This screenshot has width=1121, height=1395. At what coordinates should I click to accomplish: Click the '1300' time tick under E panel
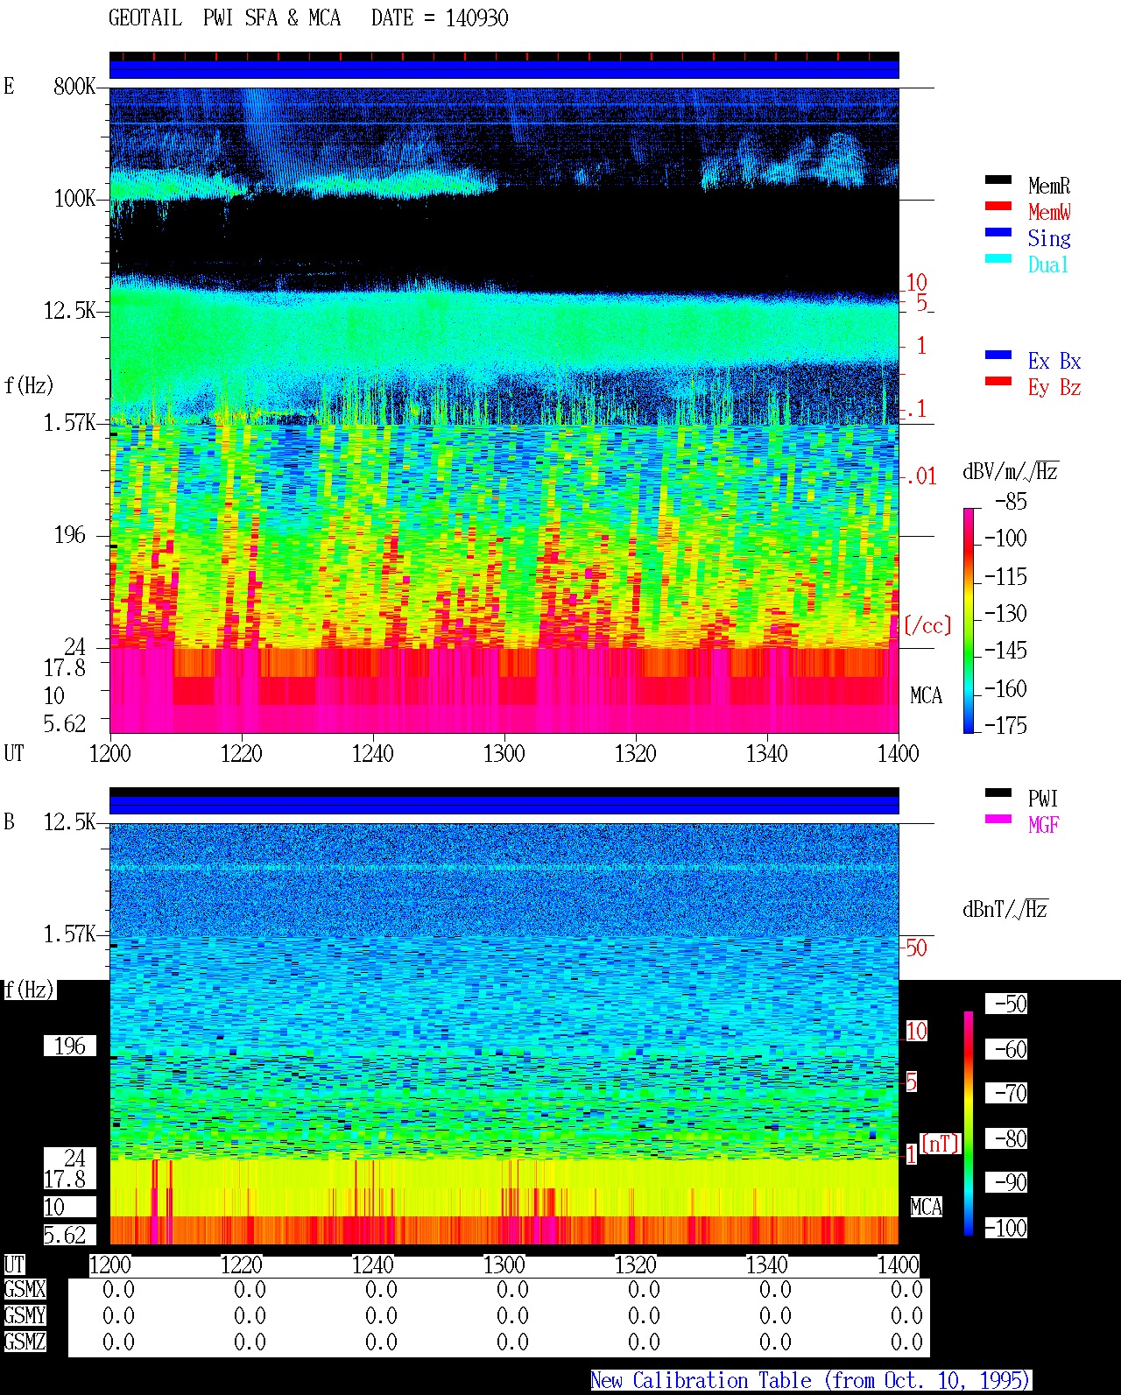click(504, 753)
